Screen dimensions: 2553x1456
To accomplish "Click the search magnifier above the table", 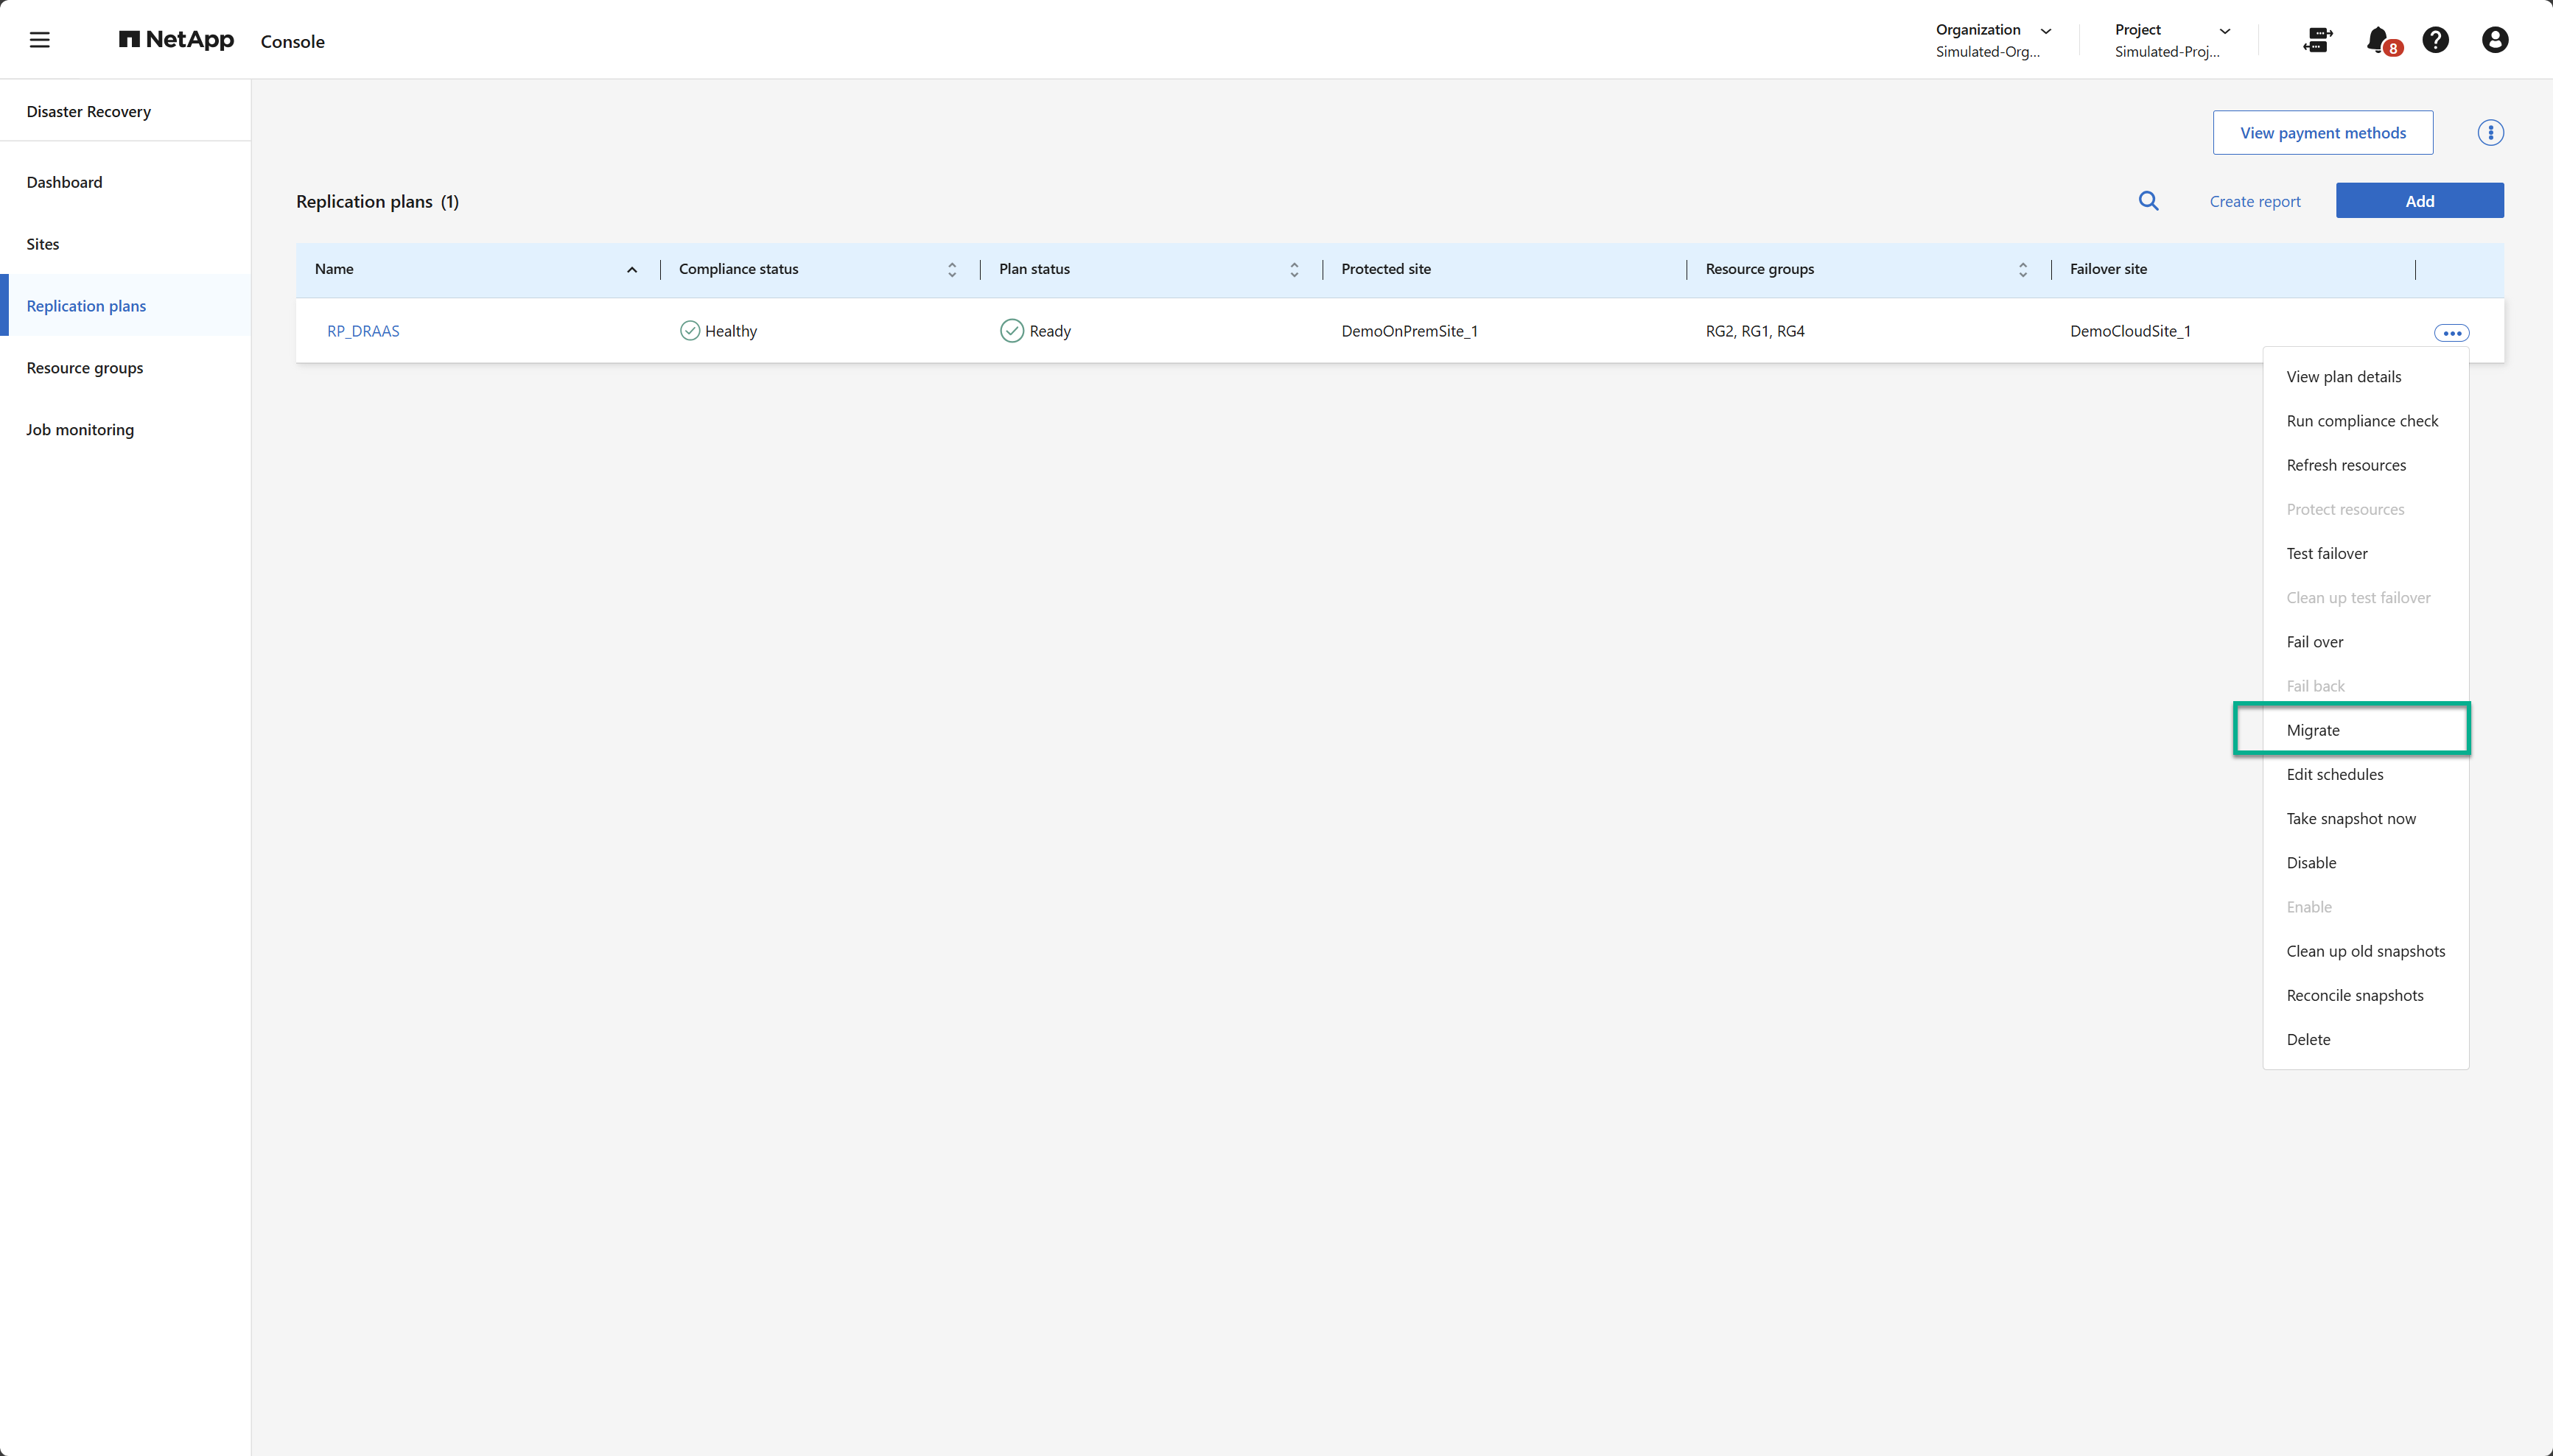I will tap(2148, 201).
